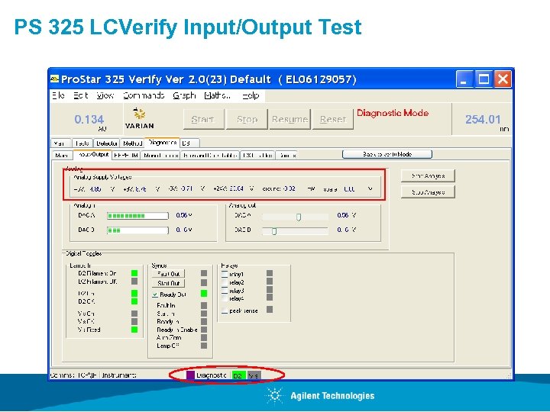Click the Analog Supply Voltages label
Screen dimensions: 550x412
tap(102, 177)
